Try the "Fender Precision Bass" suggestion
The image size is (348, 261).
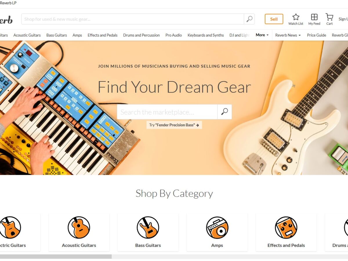click(174, 125)
